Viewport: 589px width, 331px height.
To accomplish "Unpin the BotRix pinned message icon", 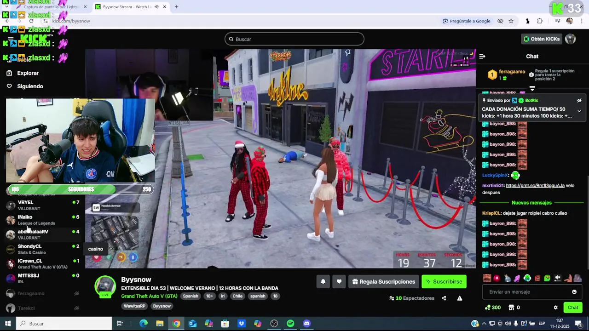I will [579, 100].
